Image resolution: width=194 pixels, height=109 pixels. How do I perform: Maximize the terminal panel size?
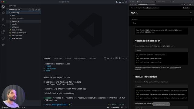coord(123,58)
